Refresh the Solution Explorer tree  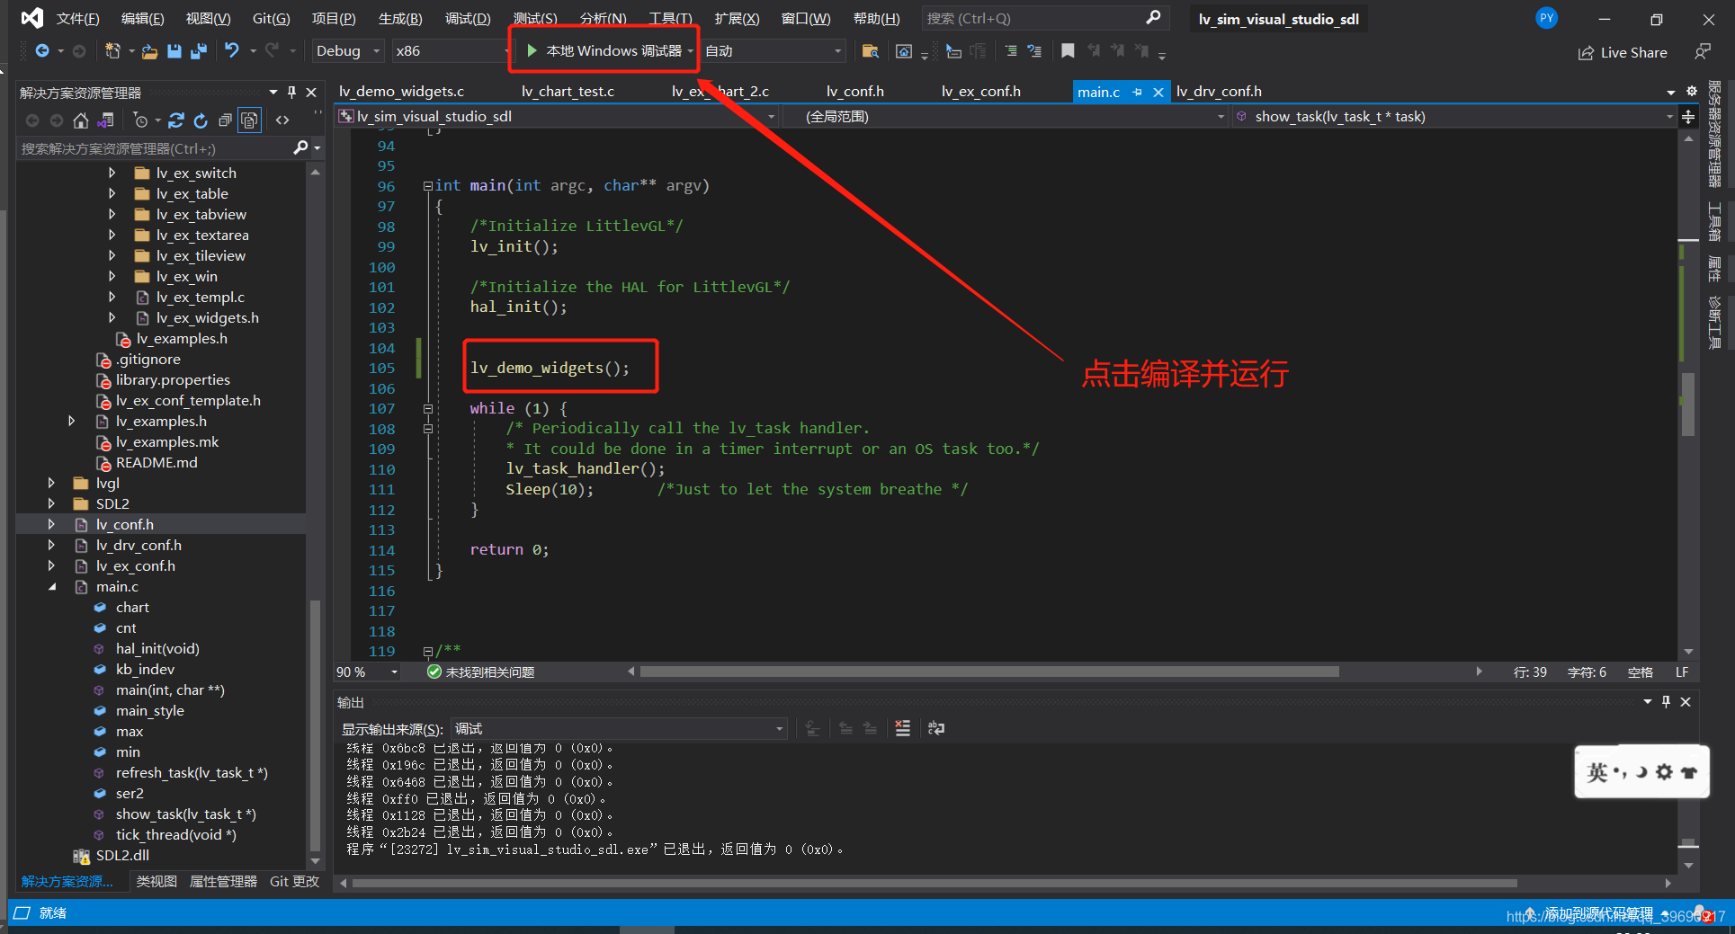(x=201, y=120)
